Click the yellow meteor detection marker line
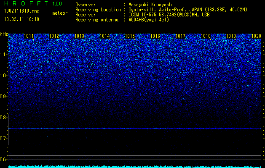The width and height of the screenshot is (265, 168). click(x=47, y=165)
